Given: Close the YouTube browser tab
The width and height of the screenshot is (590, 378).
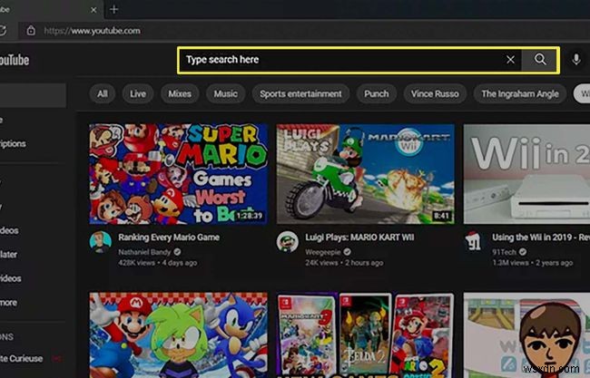Looking at the screenshot, I should click(93, 10).
